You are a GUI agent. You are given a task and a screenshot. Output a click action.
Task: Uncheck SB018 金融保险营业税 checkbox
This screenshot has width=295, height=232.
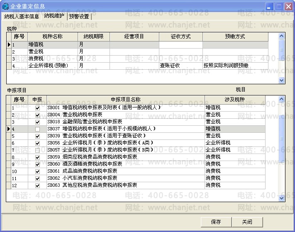[x=37, y=122]
